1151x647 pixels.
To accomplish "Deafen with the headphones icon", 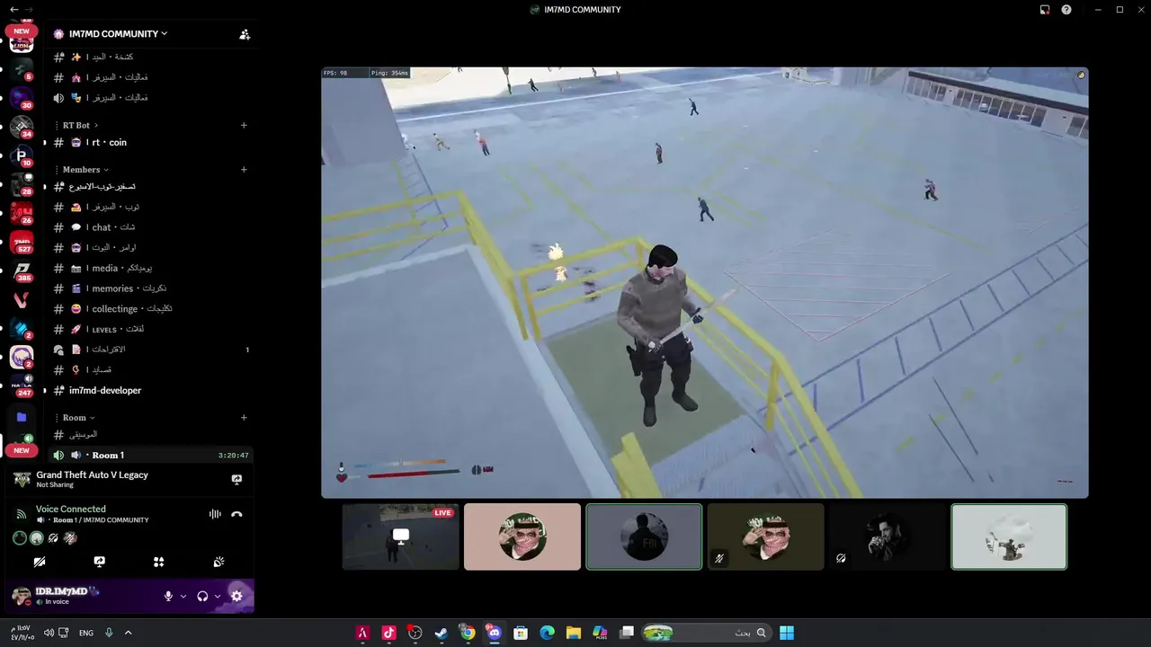I will coord(202,596).
